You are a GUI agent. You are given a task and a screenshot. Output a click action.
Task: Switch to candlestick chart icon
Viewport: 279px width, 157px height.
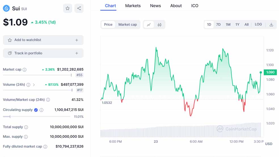(x=159, y=25)
